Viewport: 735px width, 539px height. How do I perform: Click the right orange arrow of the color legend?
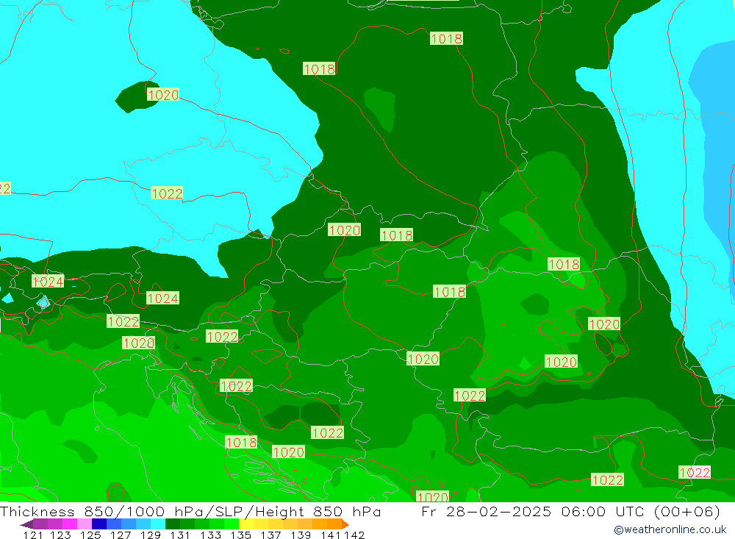click(344, 524)
